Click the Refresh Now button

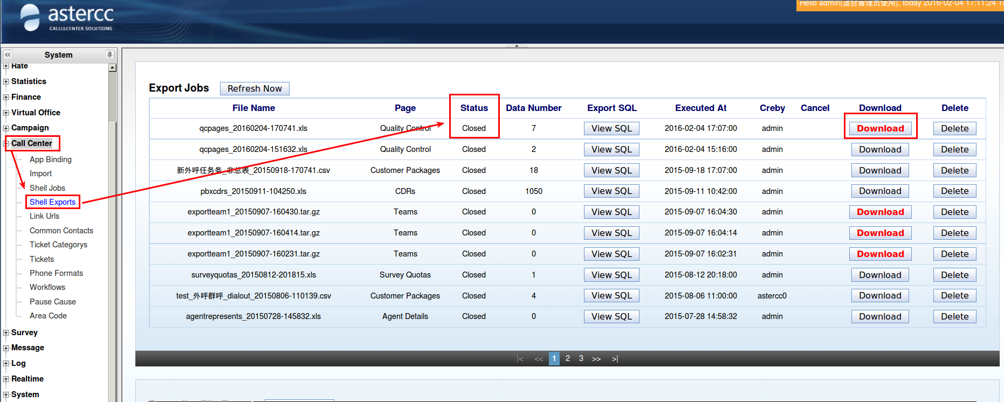click(x=255, y=88)
